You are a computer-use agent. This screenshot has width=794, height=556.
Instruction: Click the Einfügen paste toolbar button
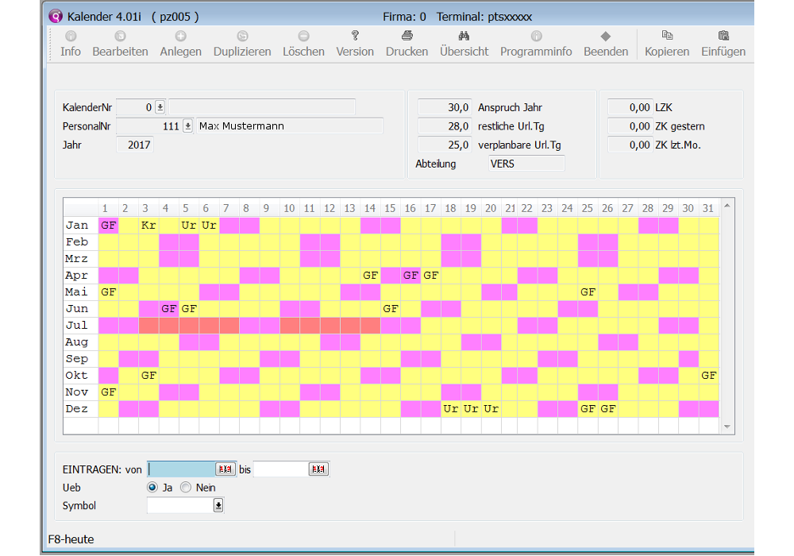point(723,37)
